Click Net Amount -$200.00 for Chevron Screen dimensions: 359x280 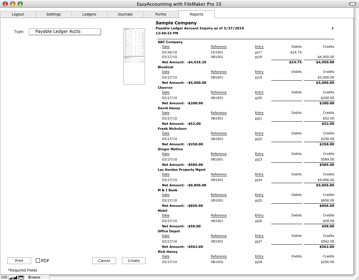183,103
